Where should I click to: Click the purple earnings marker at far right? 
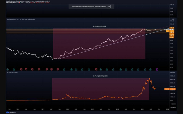pyautogui.click(x=157, y=69)
